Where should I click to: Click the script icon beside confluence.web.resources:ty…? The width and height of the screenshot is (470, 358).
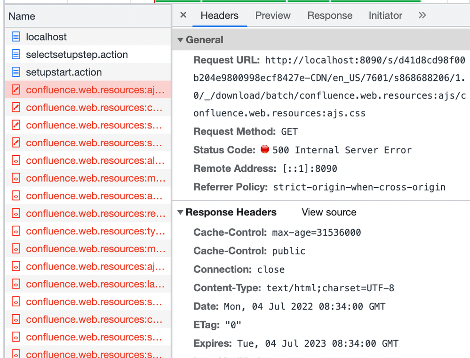16,231
